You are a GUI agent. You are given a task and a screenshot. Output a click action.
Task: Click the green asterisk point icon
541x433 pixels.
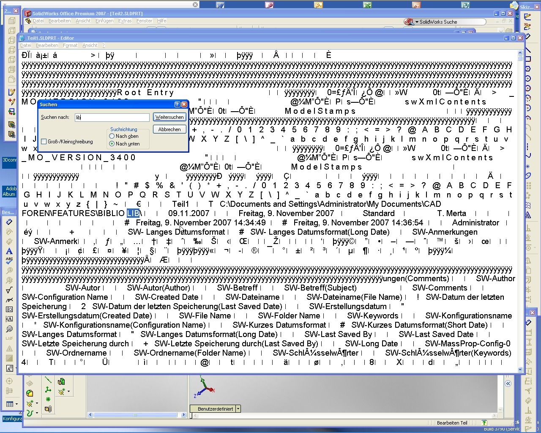coord(48,400)
